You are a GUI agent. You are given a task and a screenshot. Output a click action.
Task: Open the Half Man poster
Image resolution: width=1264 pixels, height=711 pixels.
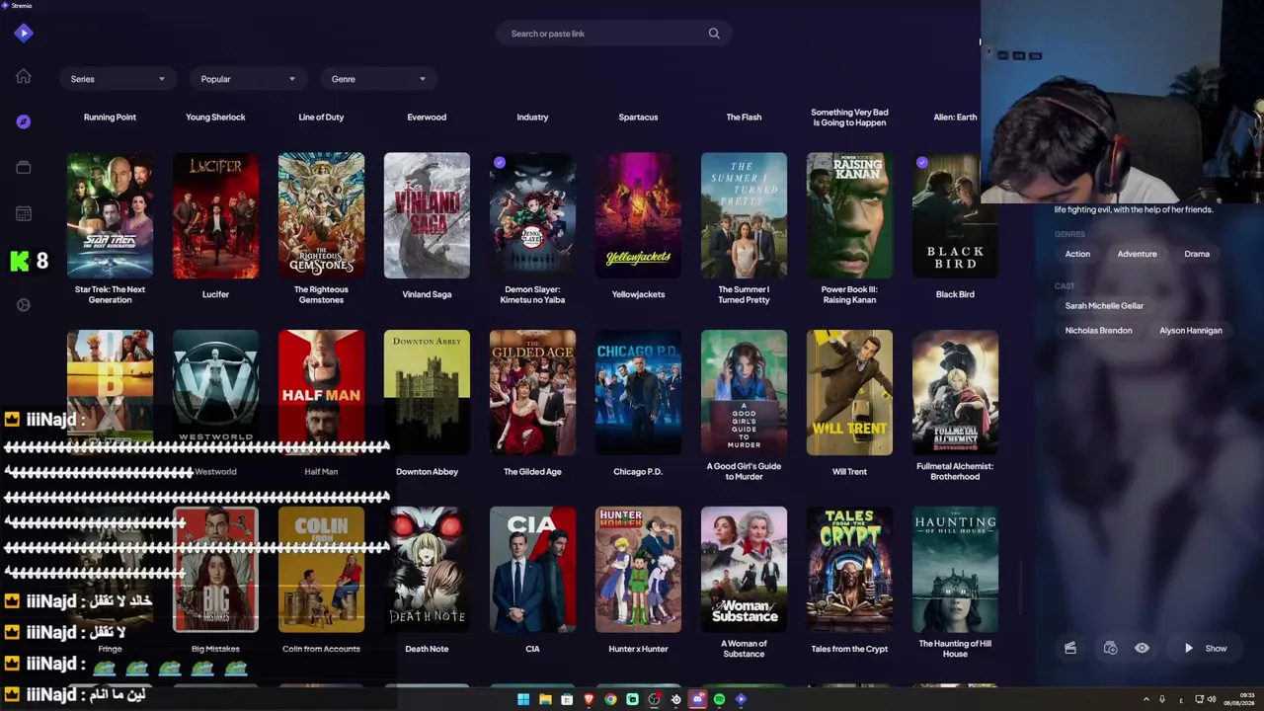[x=321, y=393]
